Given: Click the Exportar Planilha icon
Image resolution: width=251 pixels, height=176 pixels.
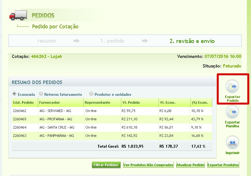Looking at the screenshot, I should [232, 112].
